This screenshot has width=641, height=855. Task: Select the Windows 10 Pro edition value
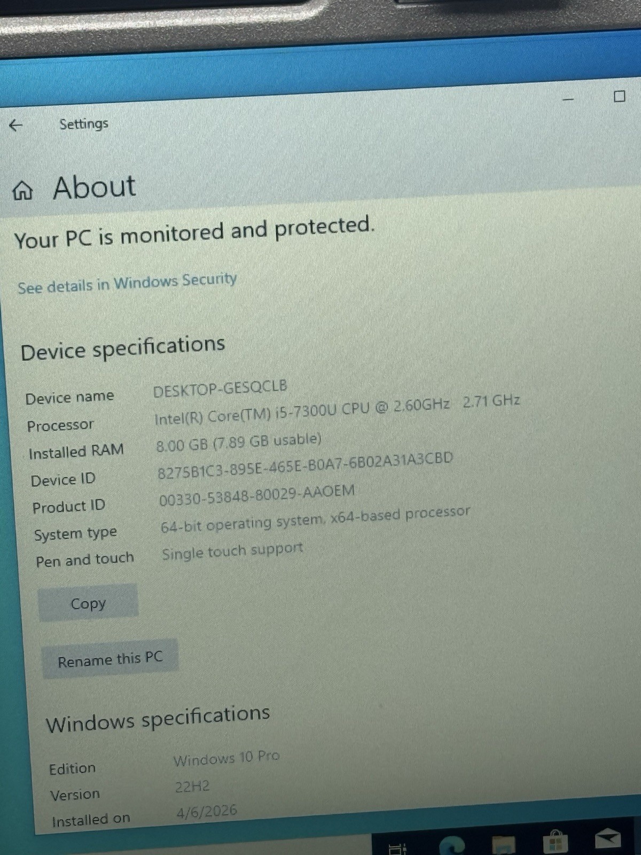click(226, 758)
